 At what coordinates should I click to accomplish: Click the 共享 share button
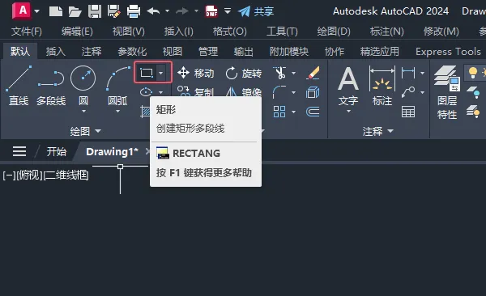(256, 11)
